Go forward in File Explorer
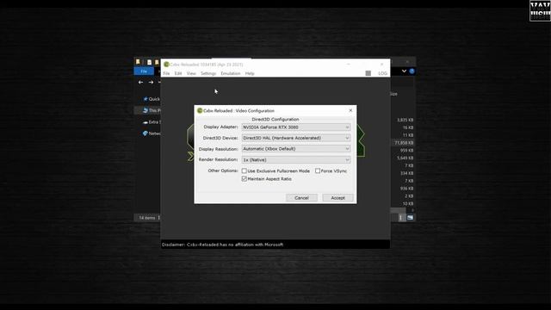Viewport: 551px width, 310px height. (151, 83)
